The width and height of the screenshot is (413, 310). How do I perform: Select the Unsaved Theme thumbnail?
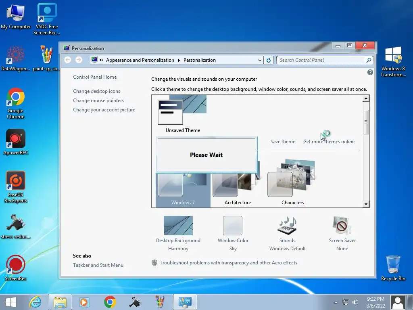click(183, 114)
